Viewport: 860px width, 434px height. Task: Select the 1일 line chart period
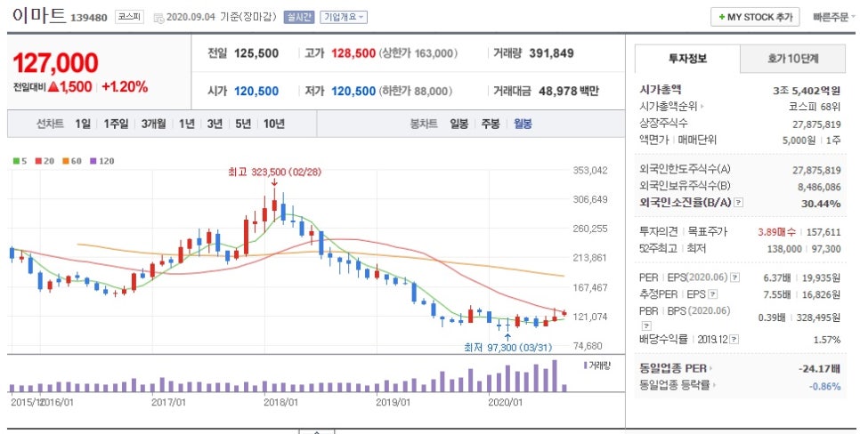[x=83, y=124]
